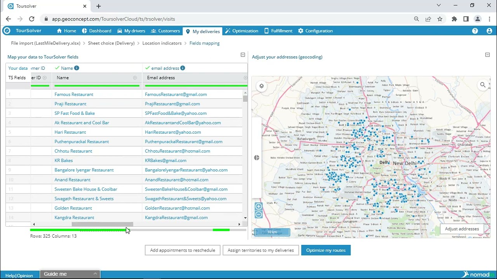Go to Home menu
The width and height of the screenshot is (497, 279).
66,31
